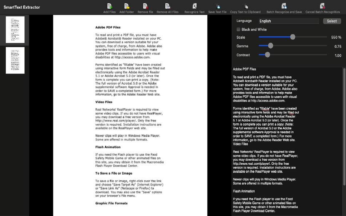Viewport: 346px width, 216px height.
Task: Click the Add Folder toolbar icon
Action: click(x=127, y=6)
